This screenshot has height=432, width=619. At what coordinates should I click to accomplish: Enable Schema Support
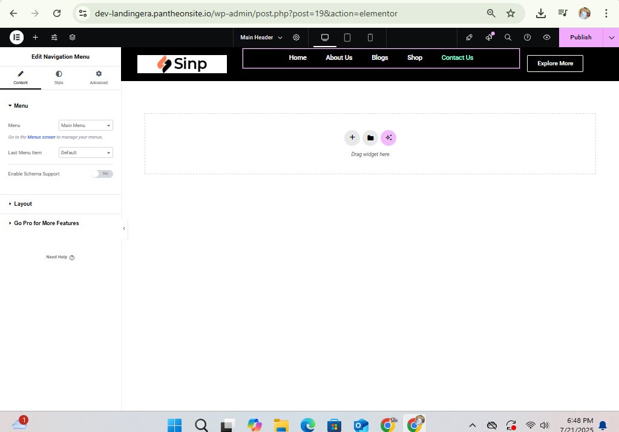pos(103,174)
